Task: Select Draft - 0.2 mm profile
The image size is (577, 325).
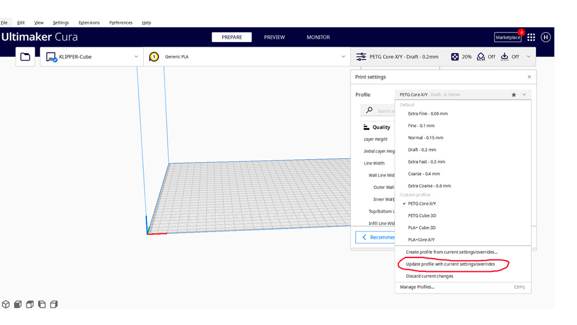Action: point(463,150)
